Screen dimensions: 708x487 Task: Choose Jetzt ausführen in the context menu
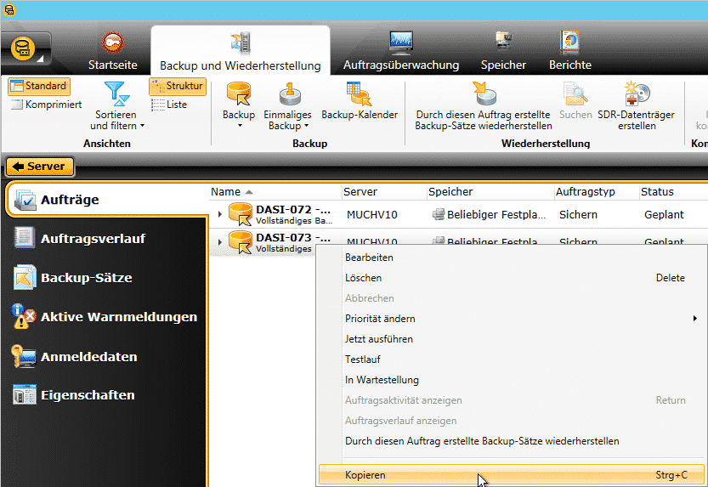coord(511,339)
